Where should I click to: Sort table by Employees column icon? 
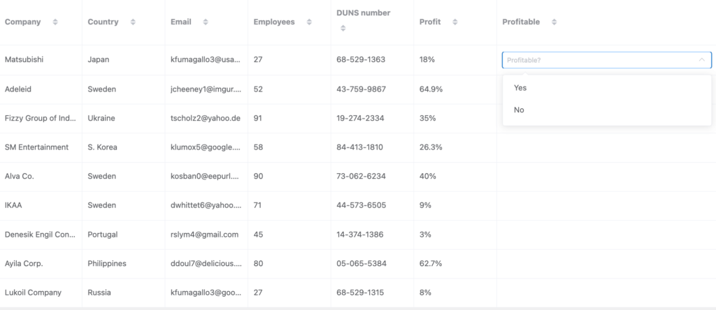(309, 22)
